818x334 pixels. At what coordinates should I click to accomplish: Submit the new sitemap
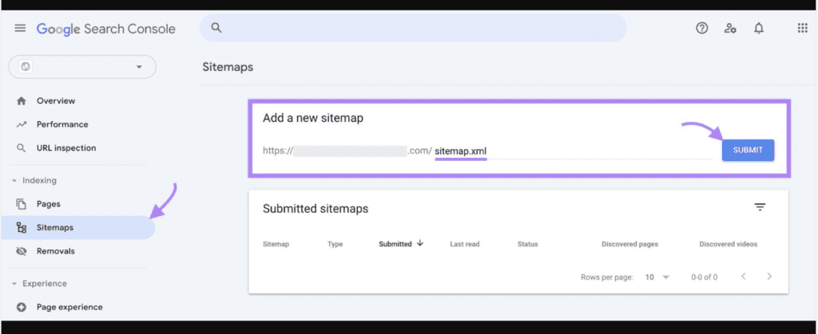[748, 150]
